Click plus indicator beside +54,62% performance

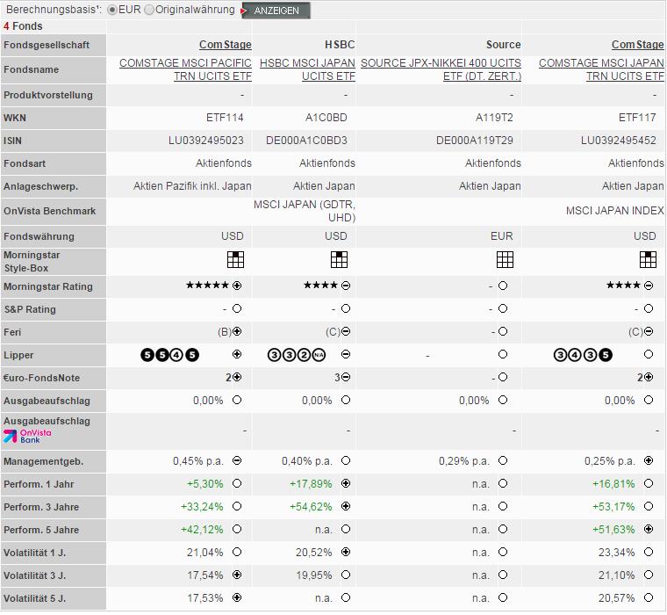pyautogui.click(x=346, y=506)
